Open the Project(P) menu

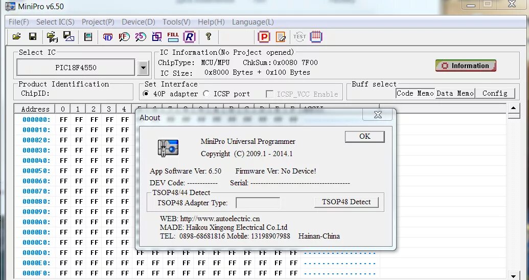click(98, 22)
